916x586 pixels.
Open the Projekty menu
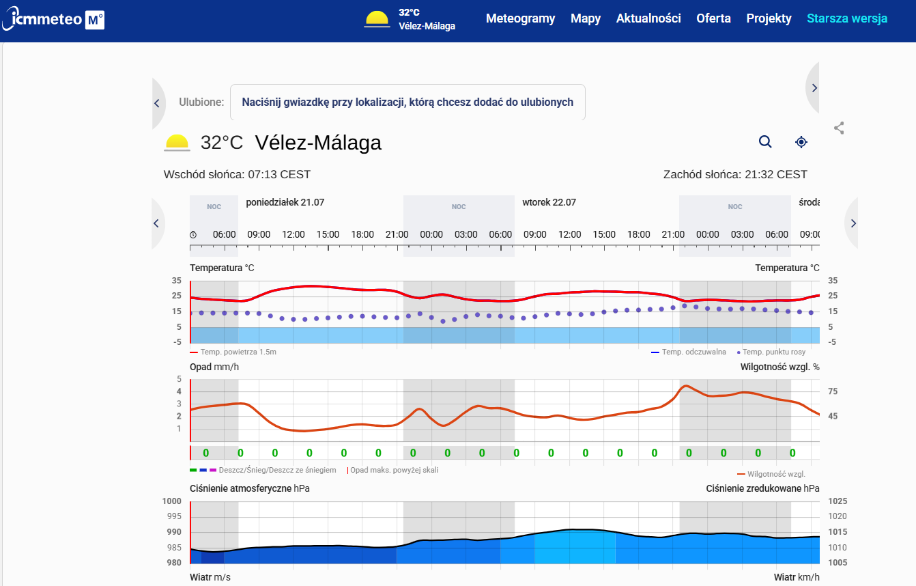(769, 18)
